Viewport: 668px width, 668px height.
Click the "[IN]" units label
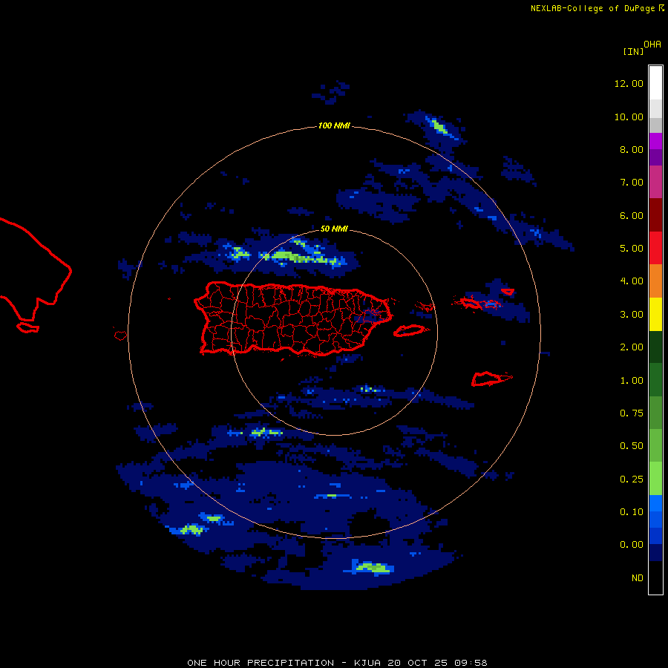[x=633, y=51]
